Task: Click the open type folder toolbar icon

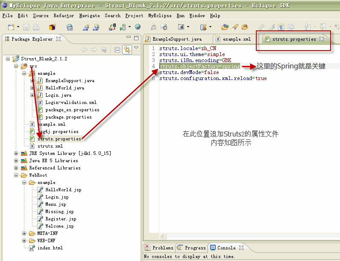Action: coord(225,27)
